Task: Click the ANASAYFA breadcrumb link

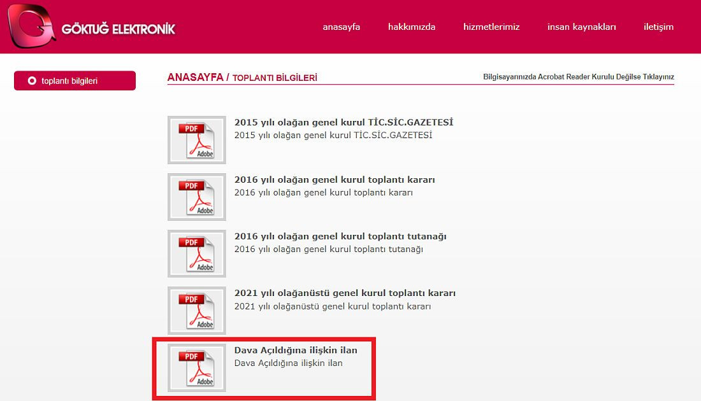Action: (195, 77)
